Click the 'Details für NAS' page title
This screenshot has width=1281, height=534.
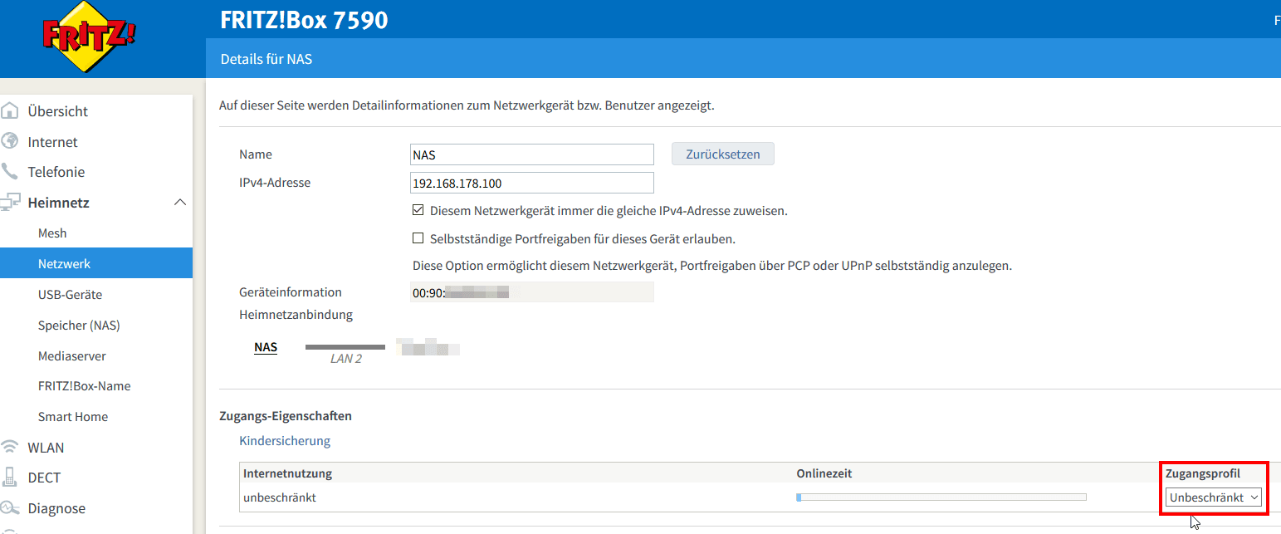coord(266,60)
